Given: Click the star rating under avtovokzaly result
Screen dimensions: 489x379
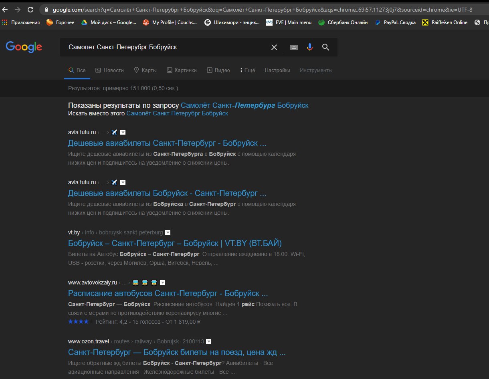Looking at the screenshot, I should click(x=81, y=321).
